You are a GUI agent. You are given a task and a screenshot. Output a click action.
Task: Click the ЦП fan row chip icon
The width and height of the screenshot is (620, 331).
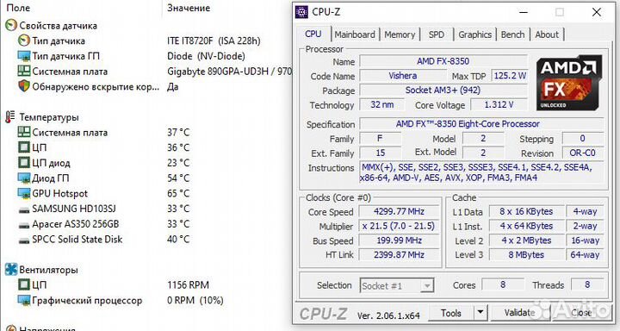click(x=24, y=285)
